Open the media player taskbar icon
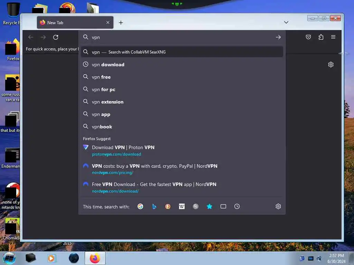This screenshot has height=265, width=354. coord(52,258)
